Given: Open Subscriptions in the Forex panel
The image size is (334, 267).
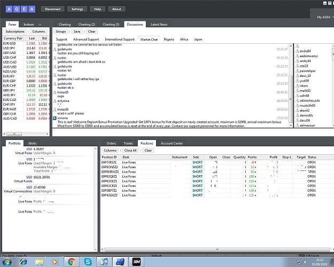Looking at the screenshot, I should (x=15, y=32).
